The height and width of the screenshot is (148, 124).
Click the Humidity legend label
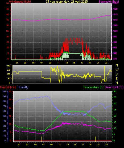pos(23,87)
